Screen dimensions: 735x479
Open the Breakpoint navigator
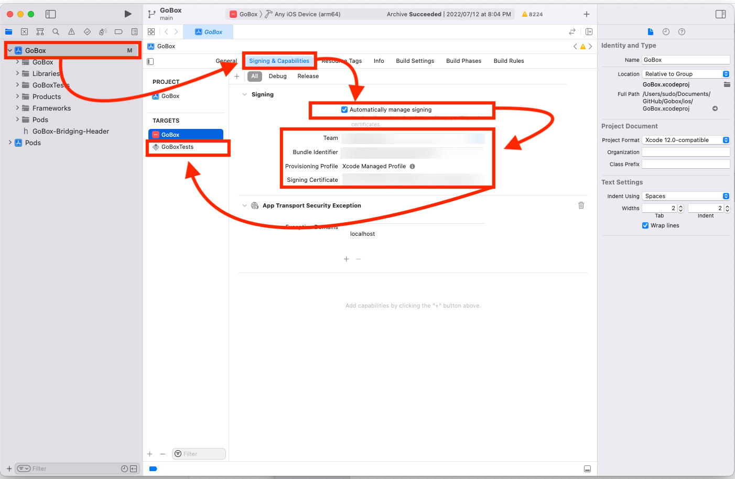(118, 32)
